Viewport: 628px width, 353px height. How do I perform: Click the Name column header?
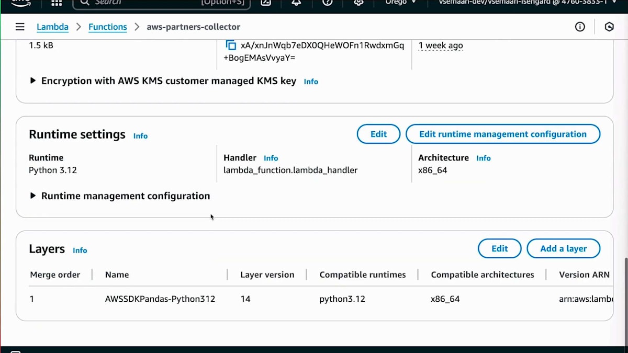pos(117,275)
